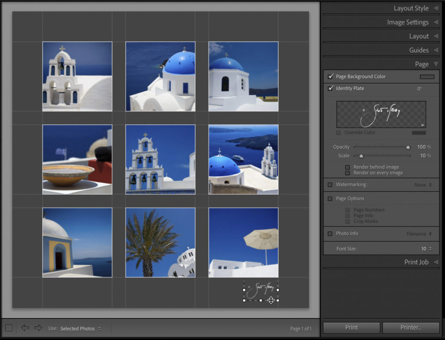Open the identity plate preview dropdown
Screen dimensions: 445x340
click(422, 125)
